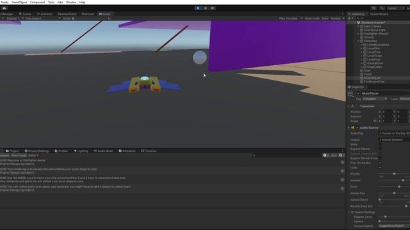Viewport: 410px width, 230px height.
Task: Click the AudioClip Sunset on the Bay field
Action: [395, 134]
